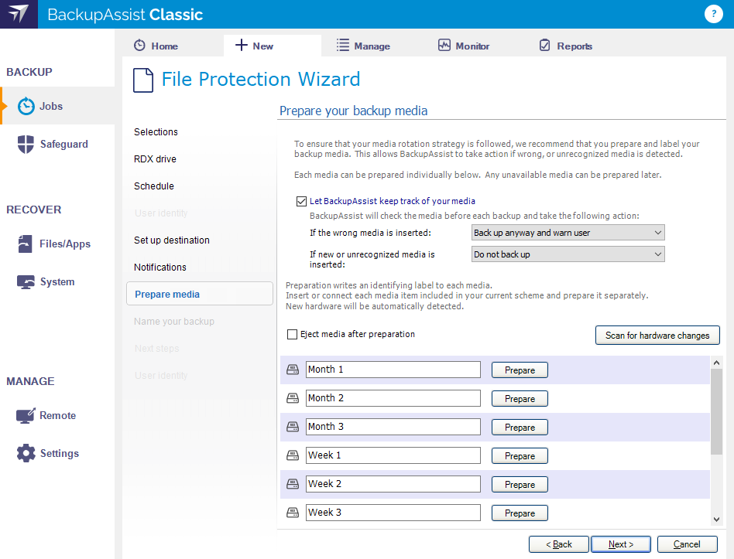Click the Week 3 label field
734x559 pixels.
(393, 513)
